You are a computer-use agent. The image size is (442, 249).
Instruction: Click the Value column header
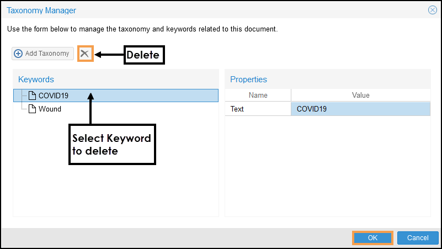(360, 96)
